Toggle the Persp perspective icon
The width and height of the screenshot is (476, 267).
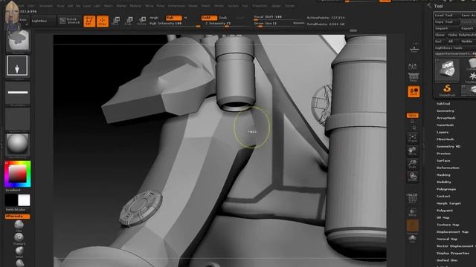coord(414,78)
